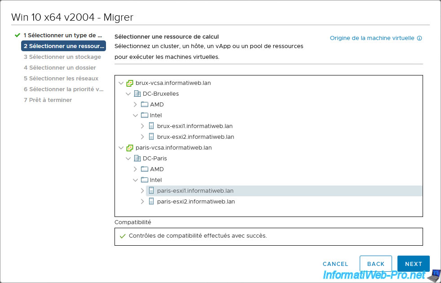The width and height of the screenshot is (441, 283).
Task: Select brux-esxi2.informatiweb.lan in the tree
Action: [x=195, y=137]
